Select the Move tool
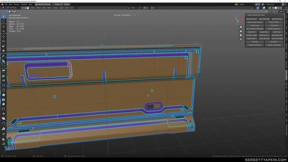 4,36
